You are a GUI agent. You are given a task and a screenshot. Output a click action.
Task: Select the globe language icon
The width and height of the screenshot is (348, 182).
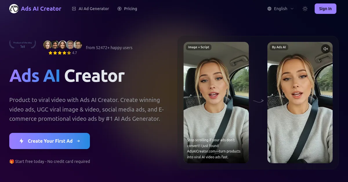pos(270,9)
